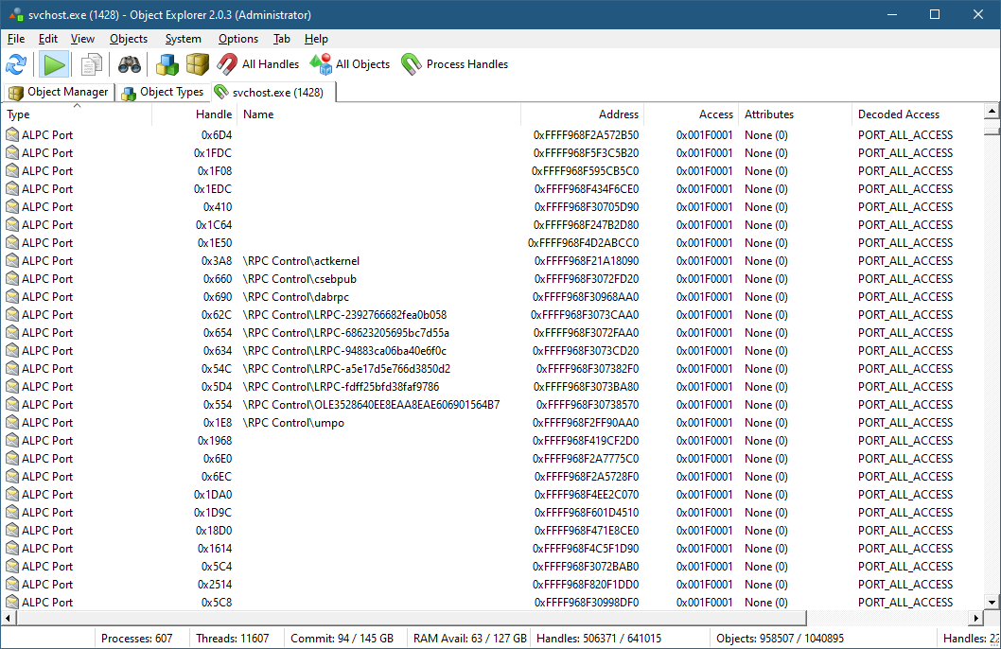Click the vertical scrollbar down arrow
This screenshot has height=649, width=1001.
[992, 602]
